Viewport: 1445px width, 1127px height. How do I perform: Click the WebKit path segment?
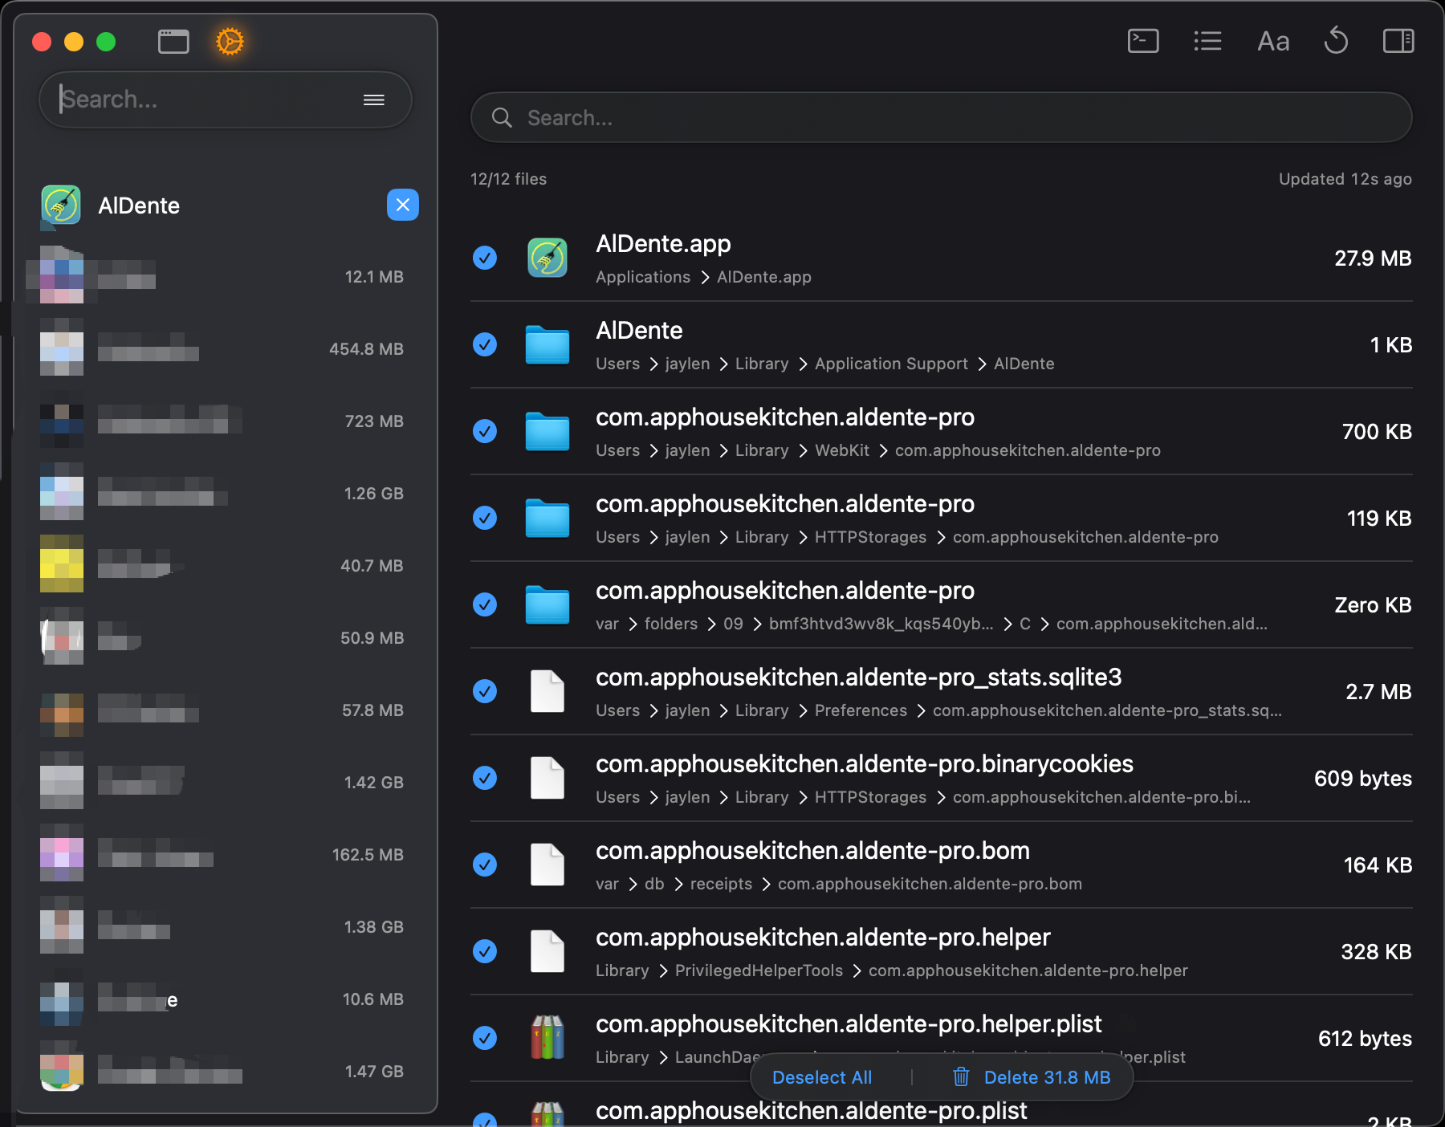tap(842, 450)
